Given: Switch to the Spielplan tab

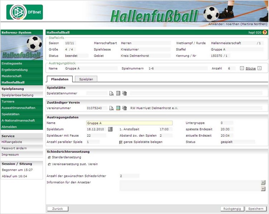Looking at the screenshot, I should (x=86, y=79).
